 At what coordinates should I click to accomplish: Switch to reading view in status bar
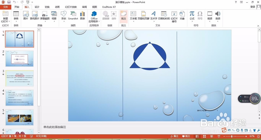(212, 136)
